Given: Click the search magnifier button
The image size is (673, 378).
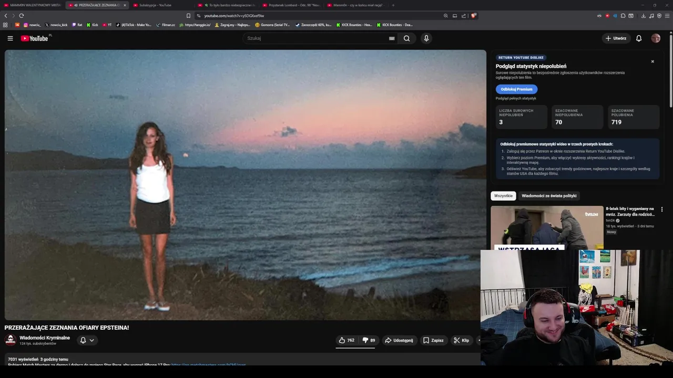Looking at the screenshot, I should click(x=406, y=38).
